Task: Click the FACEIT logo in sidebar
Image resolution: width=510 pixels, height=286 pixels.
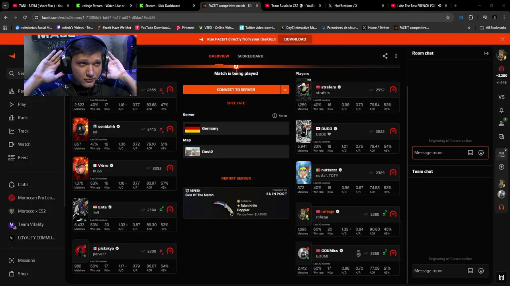Action: tap(12, 56)
